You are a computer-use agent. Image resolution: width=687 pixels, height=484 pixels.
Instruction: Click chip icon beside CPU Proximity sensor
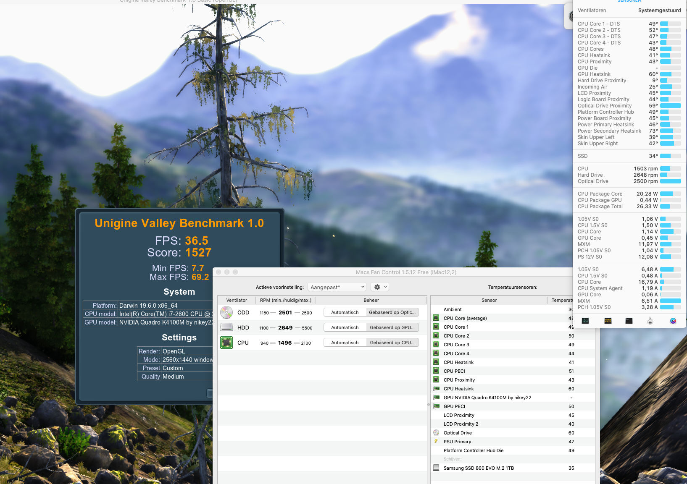coord(436,380)
